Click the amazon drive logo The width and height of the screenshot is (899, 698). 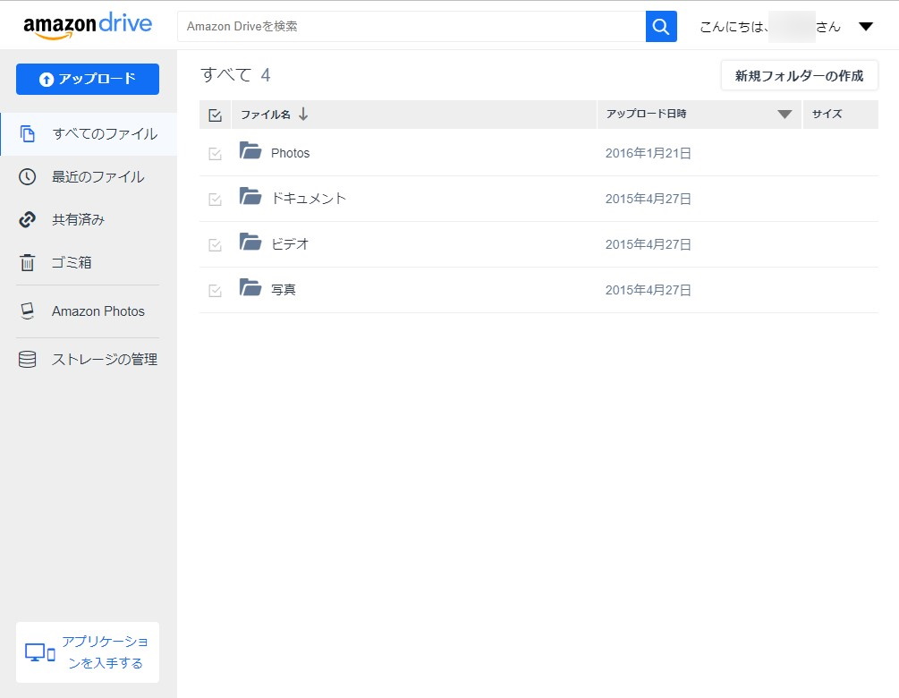(87, 24)
